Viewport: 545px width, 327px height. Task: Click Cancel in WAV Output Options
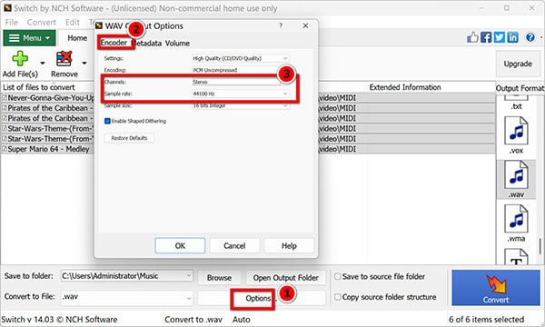pos(234,245)
